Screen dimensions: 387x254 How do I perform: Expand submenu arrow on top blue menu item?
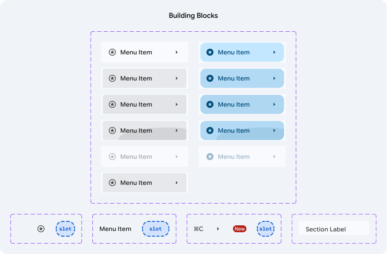tap(274, 52)
